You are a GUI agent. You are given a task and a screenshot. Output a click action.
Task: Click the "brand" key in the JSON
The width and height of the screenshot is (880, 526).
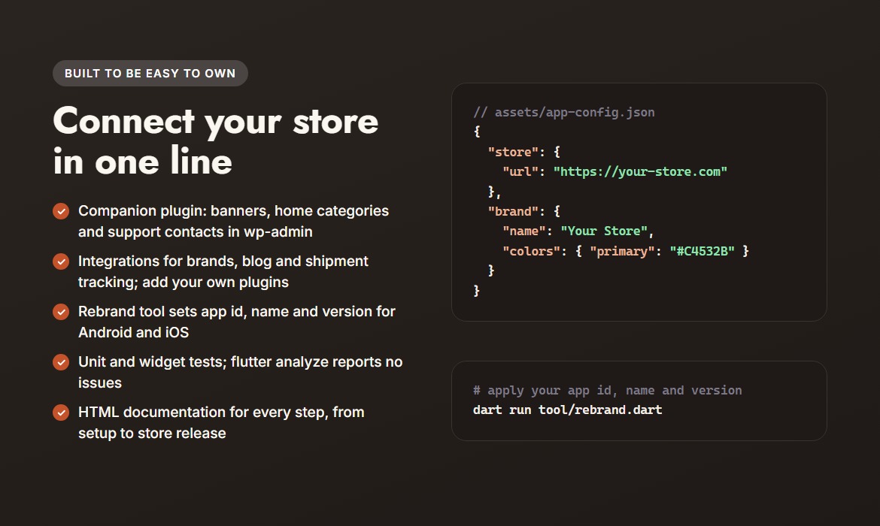pyautogui.click(x=513, y=211)
